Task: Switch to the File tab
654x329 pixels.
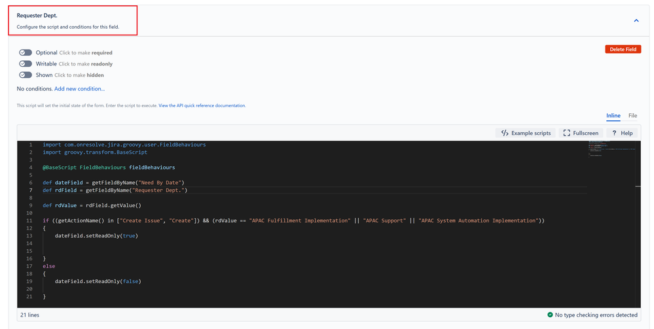Action: pyautogui.click(x=633, y=116)
